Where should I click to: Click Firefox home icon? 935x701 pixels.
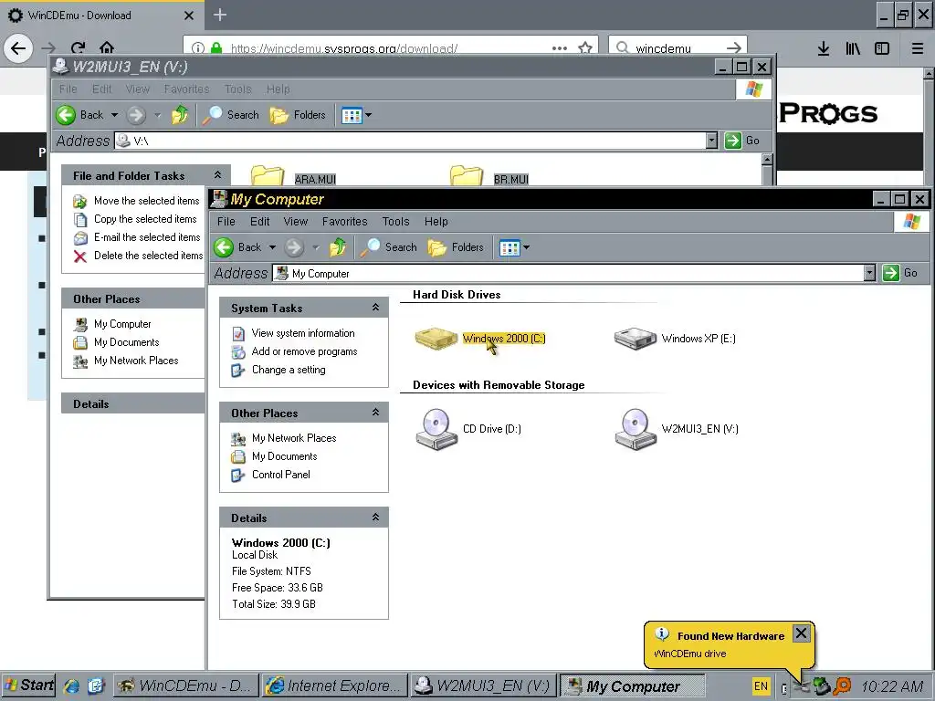coord(107,47)
